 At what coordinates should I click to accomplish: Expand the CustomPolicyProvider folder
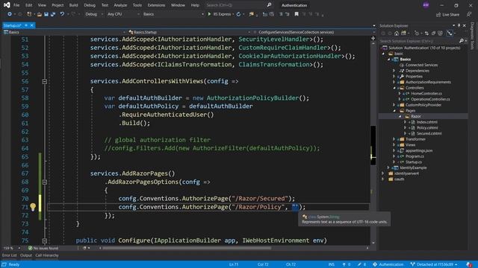(394, 105)
